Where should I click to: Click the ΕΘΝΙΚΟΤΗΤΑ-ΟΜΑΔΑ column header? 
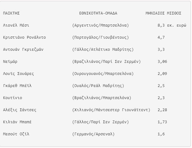pos(98,13)
